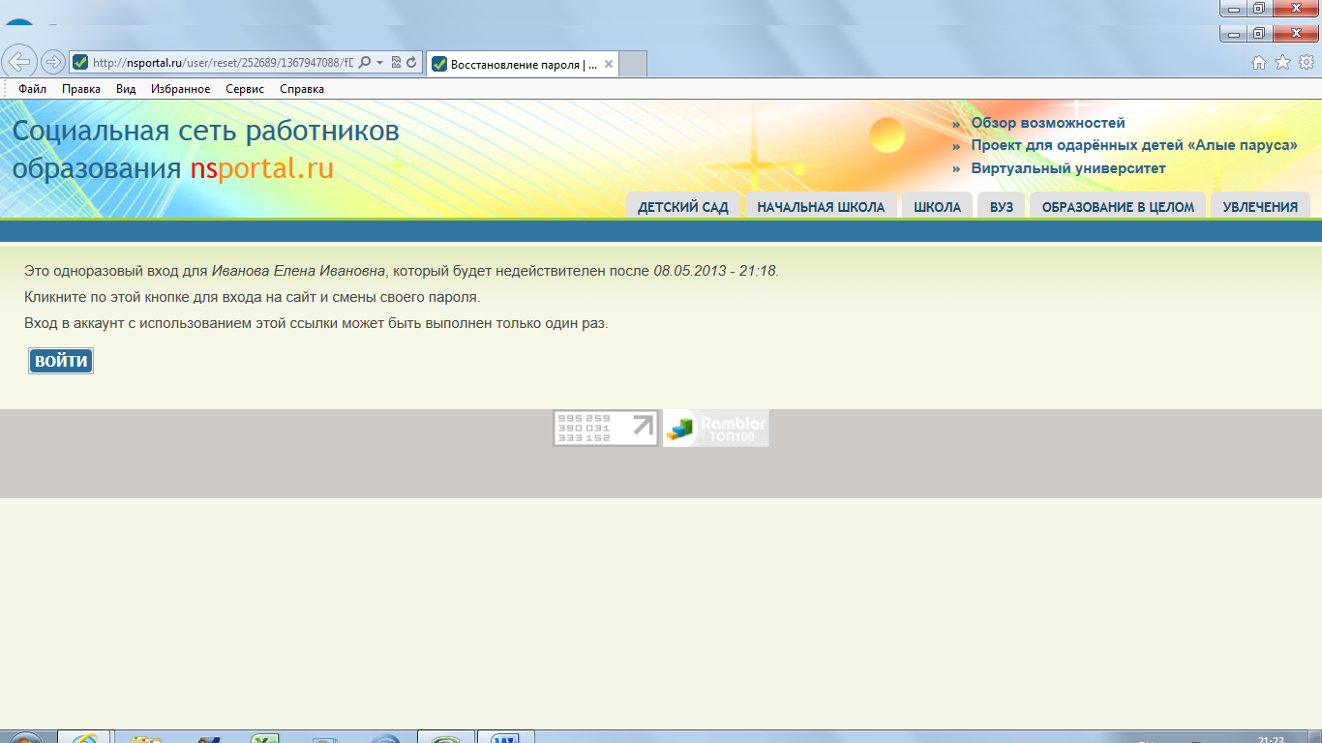The width and height of the screenshot is (1322, 743).
Task: Click the expiry date '08.05.2013 - 21:18'
Action: (x=715, y=271)
